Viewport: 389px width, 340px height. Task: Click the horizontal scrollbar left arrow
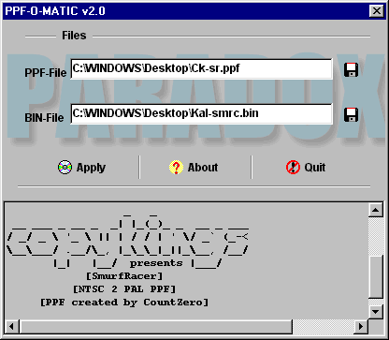pos(12,327)
